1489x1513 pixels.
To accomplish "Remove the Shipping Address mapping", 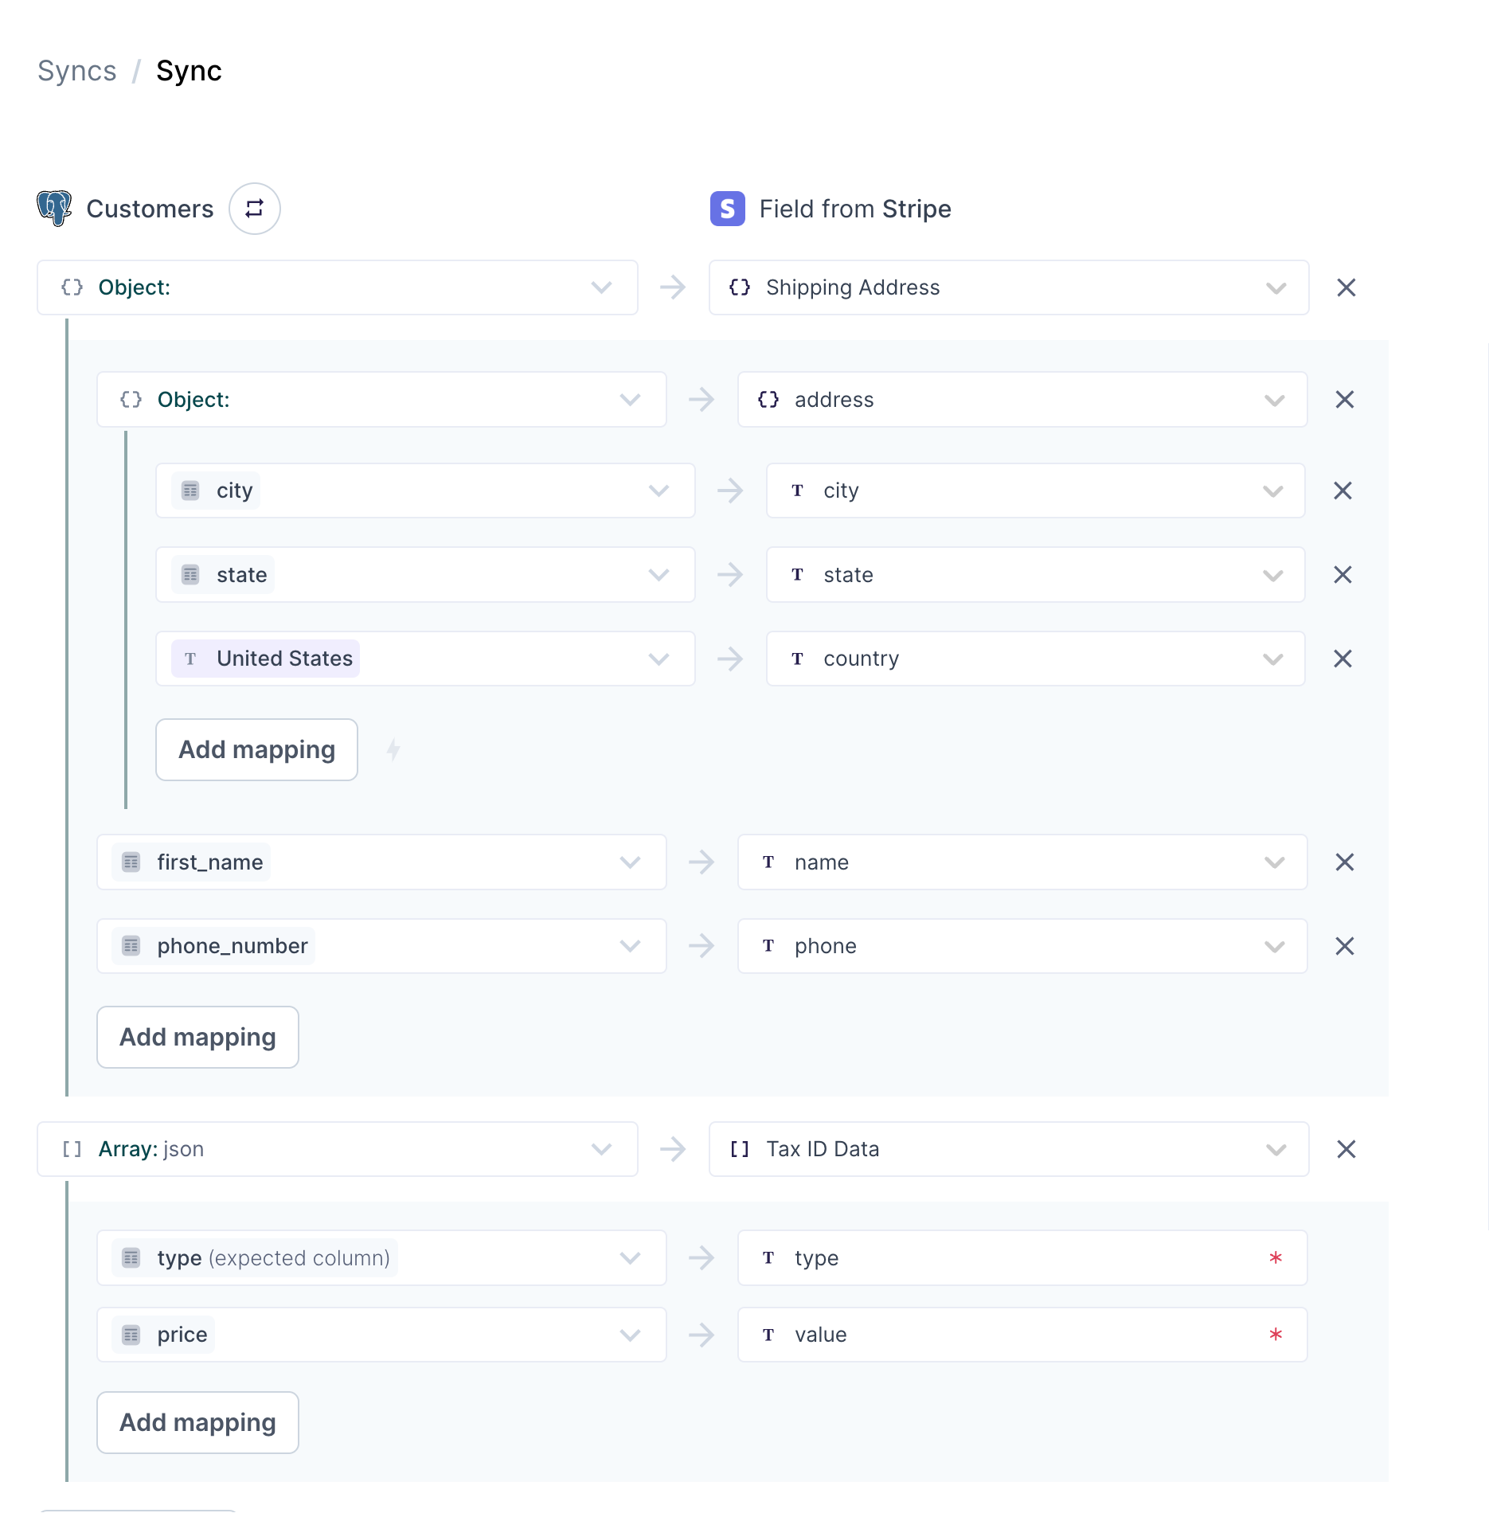I will [x=1346, y=287].
